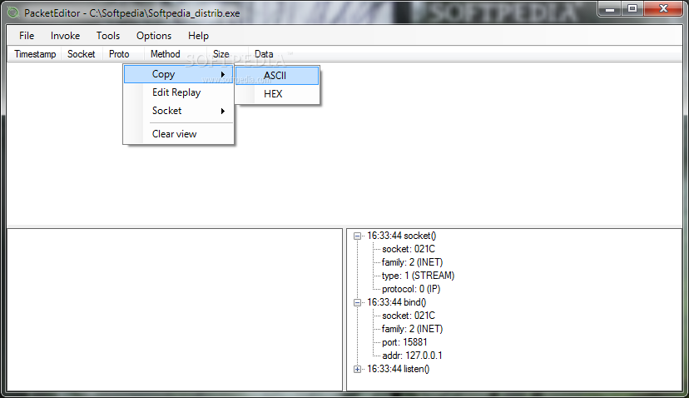Select 'protocol: 0 (IP)' row
This screenshot has width=689, height=398.
[x=411, y=289]
